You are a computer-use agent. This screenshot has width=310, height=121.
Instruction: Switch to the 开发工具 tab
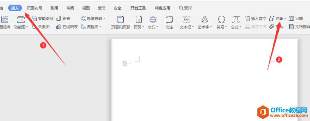coord(138,8)
